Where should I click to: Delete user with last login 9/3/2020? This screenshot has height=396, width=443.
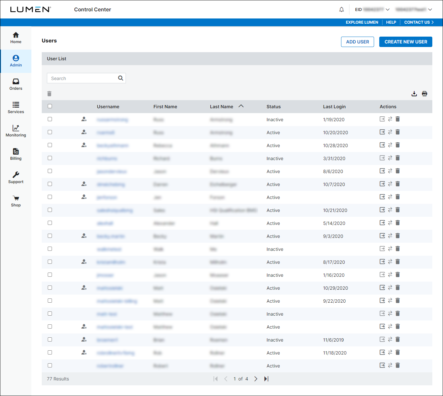click(398, 236)
